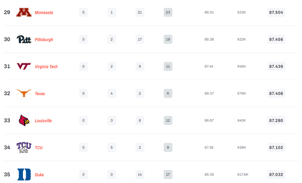Open the TCU team link

[x=39, y=147]
